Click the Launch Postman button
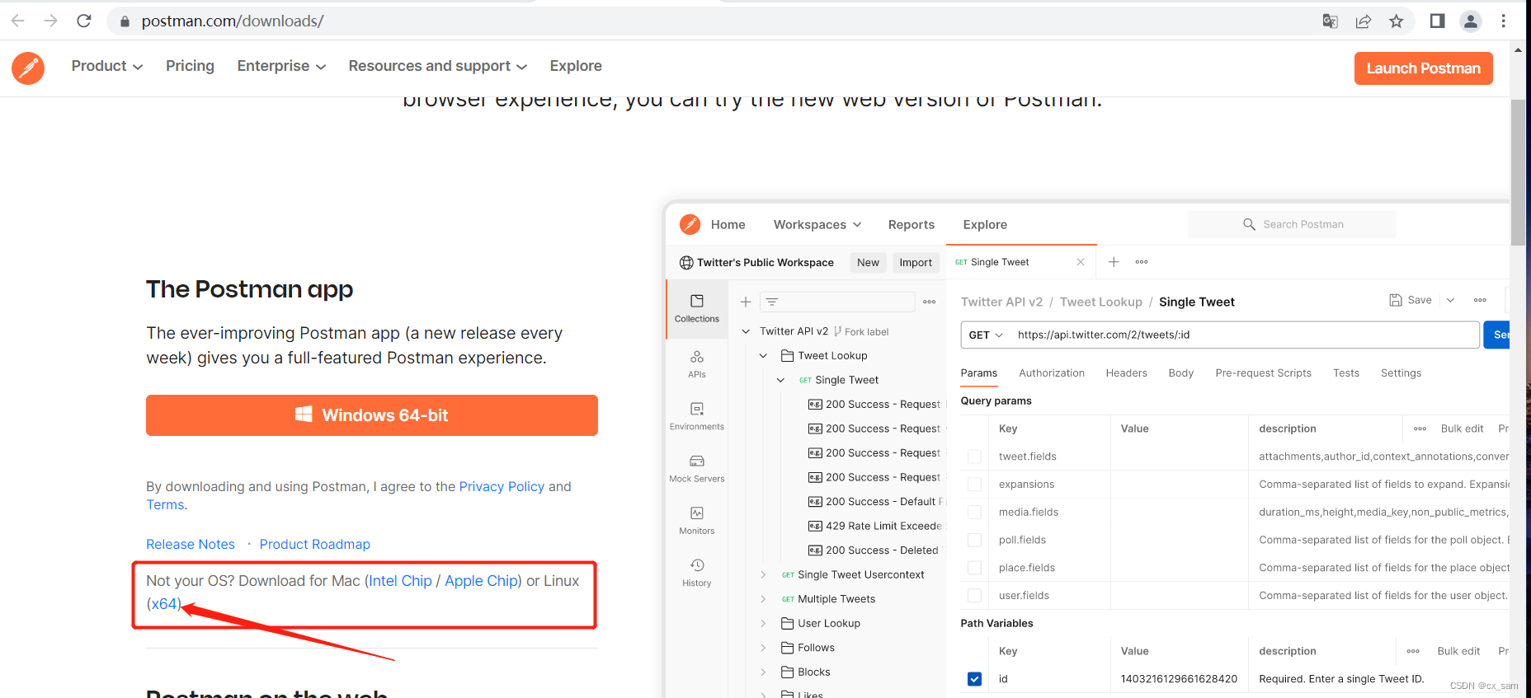Viewport: 1531px width, 698px height. tap(1424, 68)
